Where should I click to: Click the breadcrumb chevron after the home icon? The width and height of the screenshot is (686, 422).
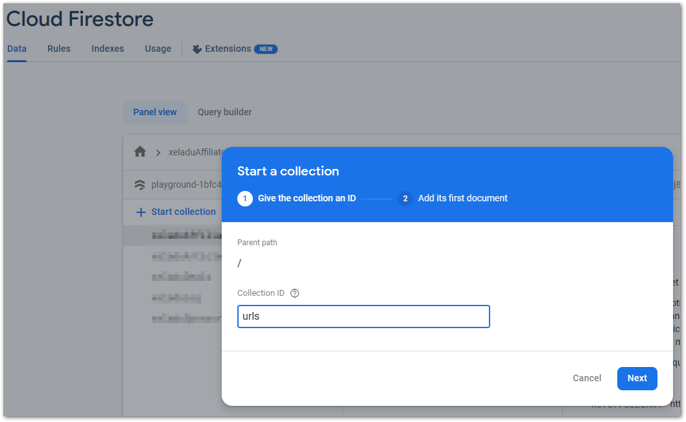(158, 153)
